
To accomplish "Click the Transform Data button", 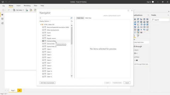I will 117,83.
